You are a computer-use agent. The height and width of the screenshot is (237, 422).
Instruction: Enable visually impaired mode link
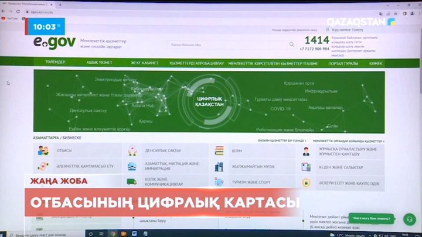pyautogui.click(x=294, y=30)
